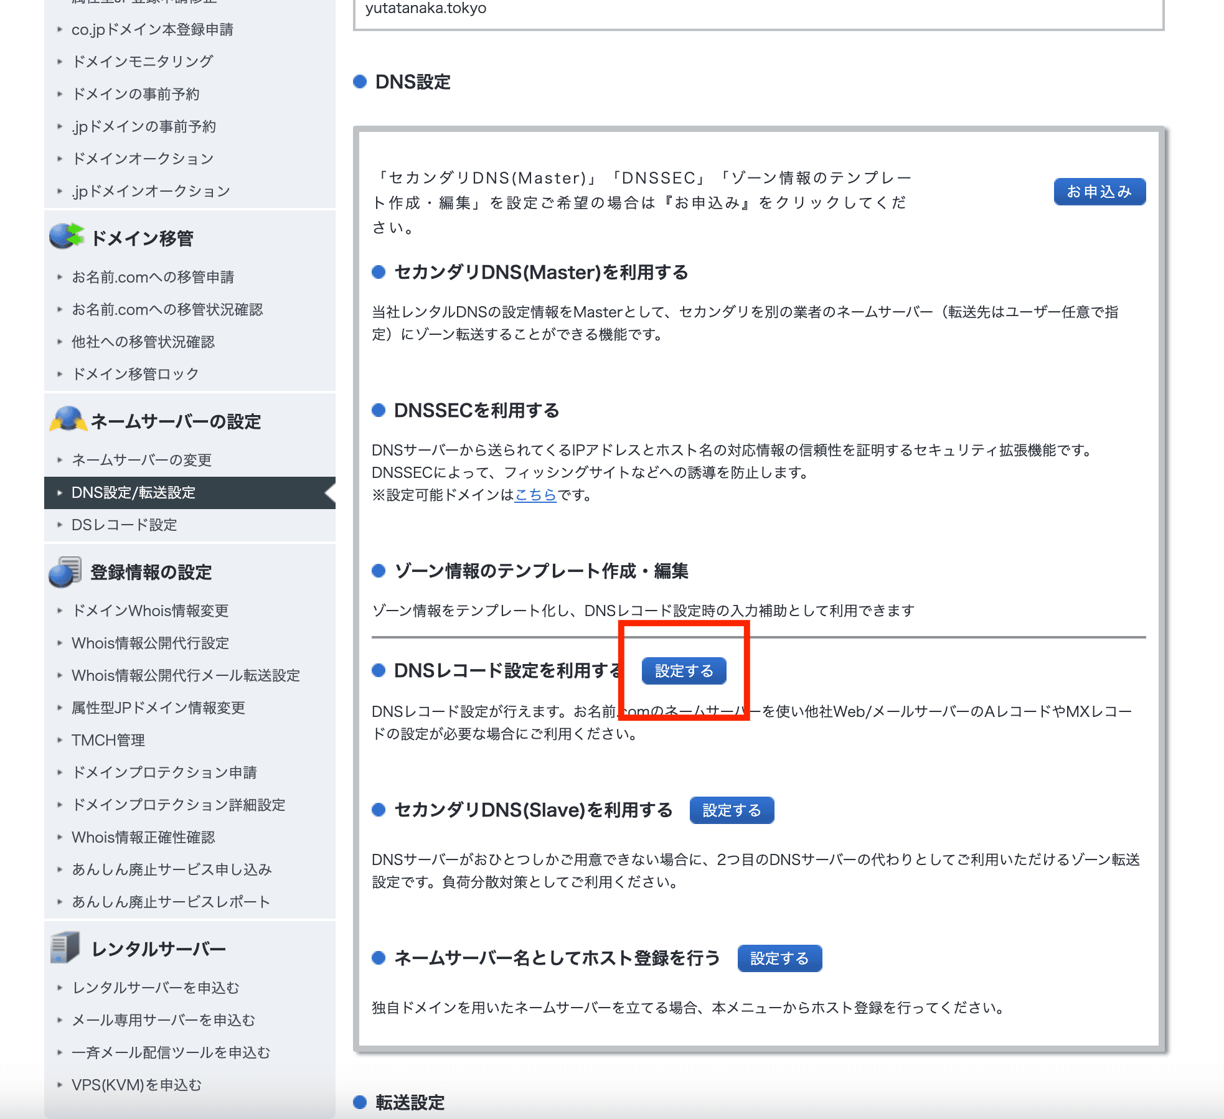Open Whois情報正確性確認 link
Screen dimensions: 1224x1119
pos(144,837)
